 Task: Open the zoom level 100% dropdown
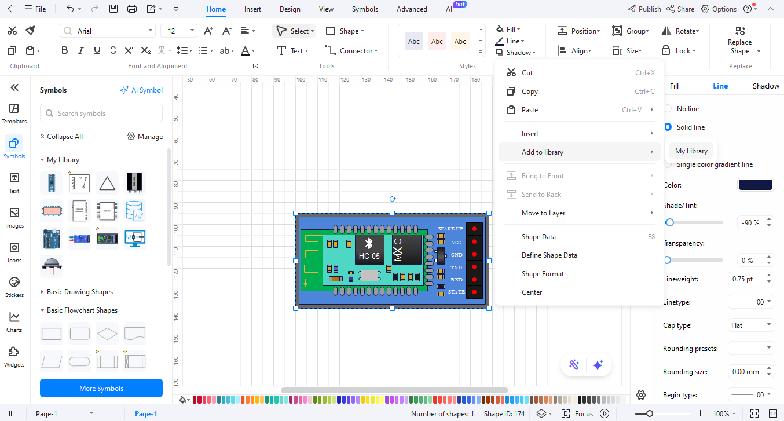725,413
